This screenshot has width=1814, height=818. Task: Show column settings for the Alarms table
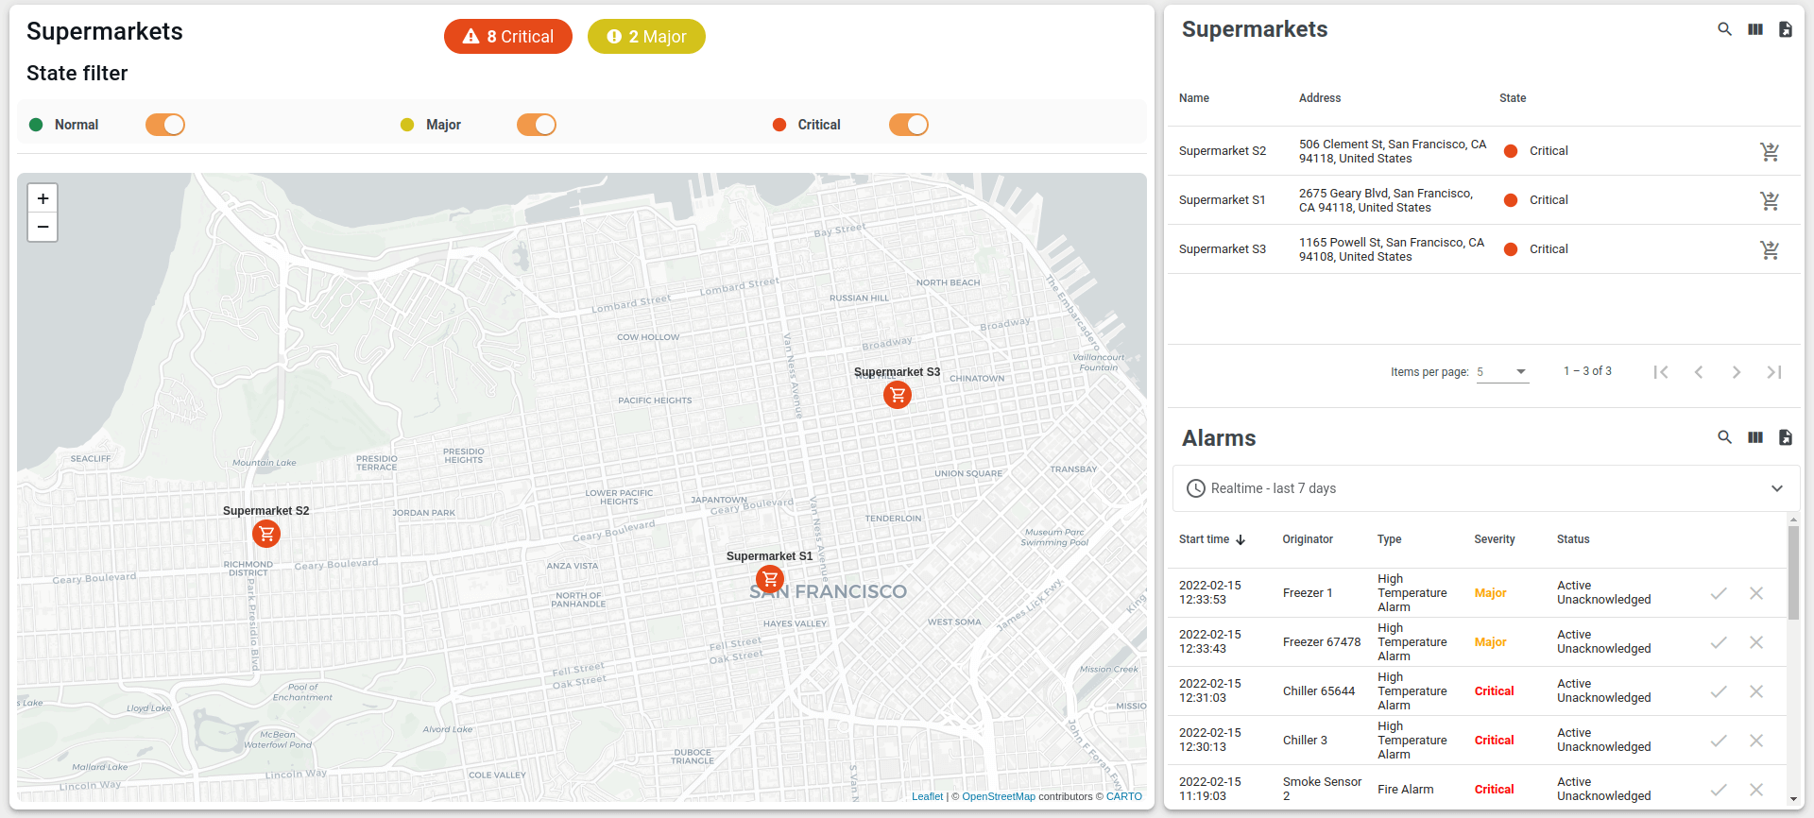pos(1754,437)
